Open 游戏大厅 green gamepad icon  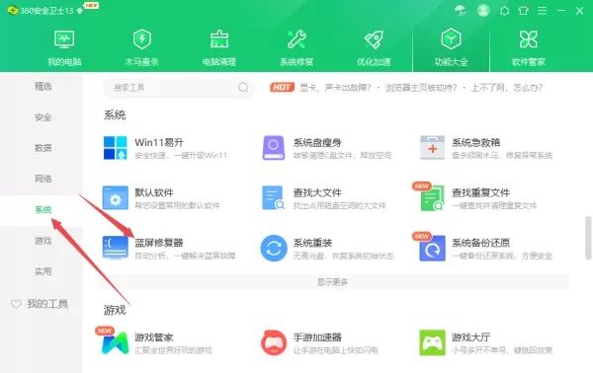point(432,342)
